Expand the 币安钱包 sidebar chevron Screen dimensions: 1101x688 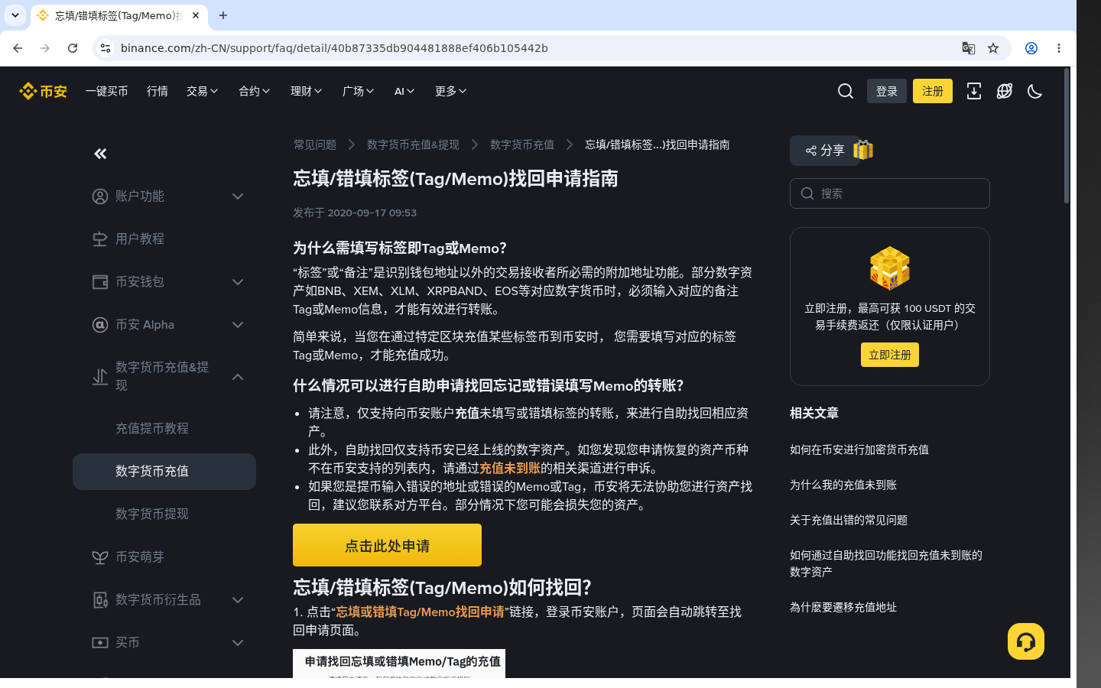coord(238,282)
